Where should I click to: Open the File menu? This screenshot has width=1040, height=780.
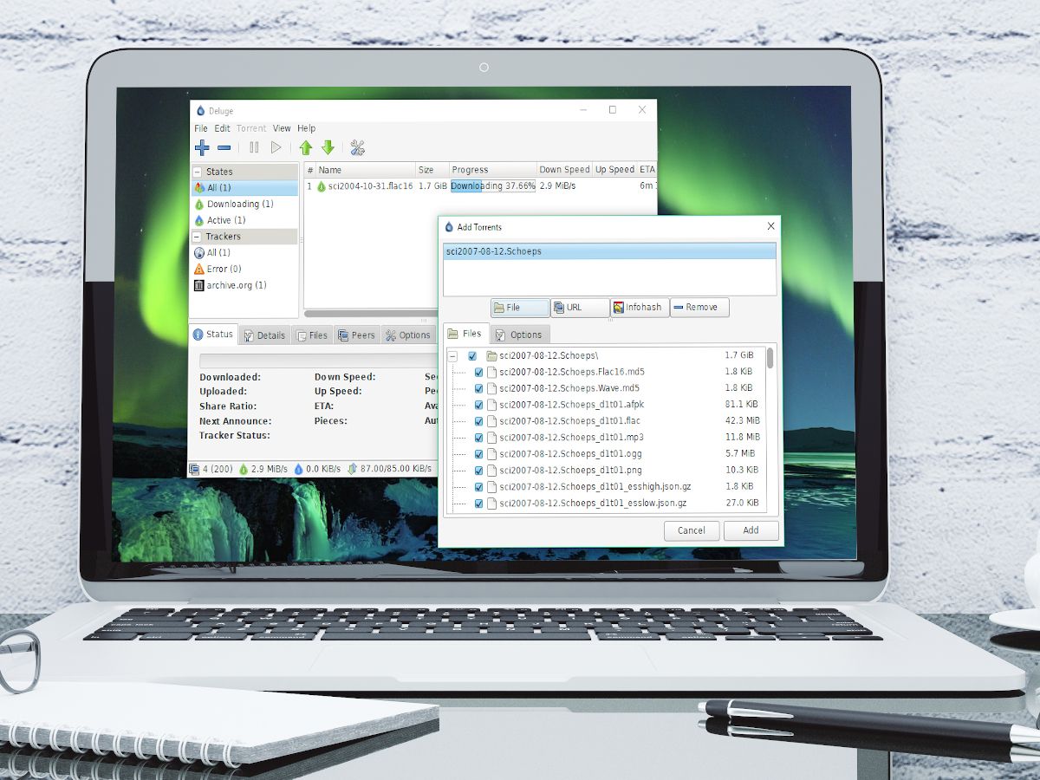click(x=200, y=127)
